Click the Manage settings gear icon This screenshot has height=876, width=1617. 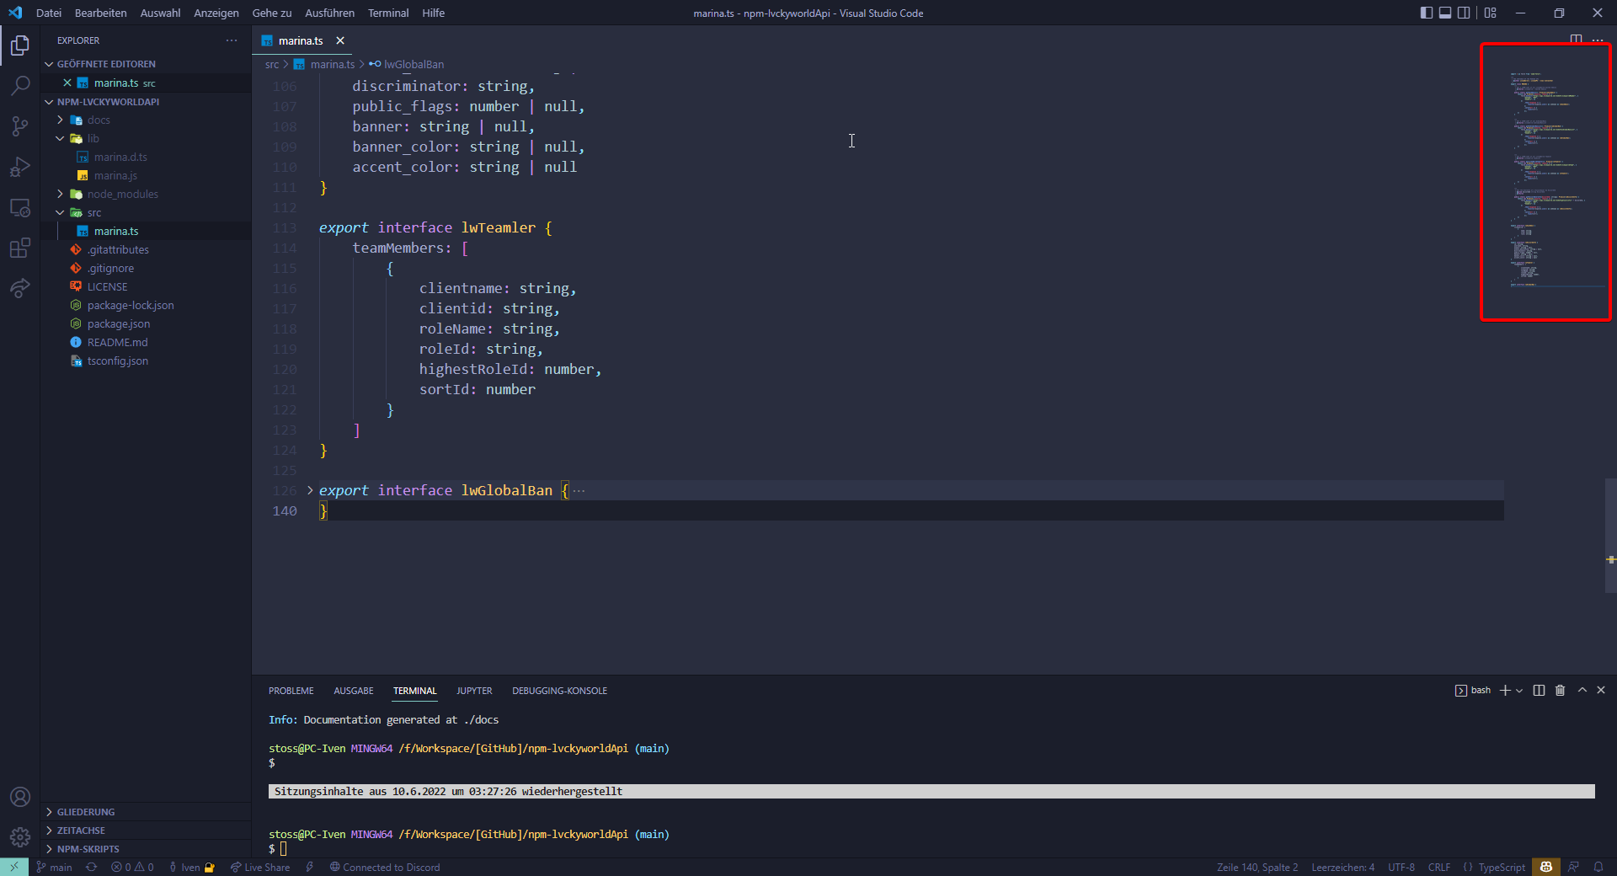click(20, 837)
